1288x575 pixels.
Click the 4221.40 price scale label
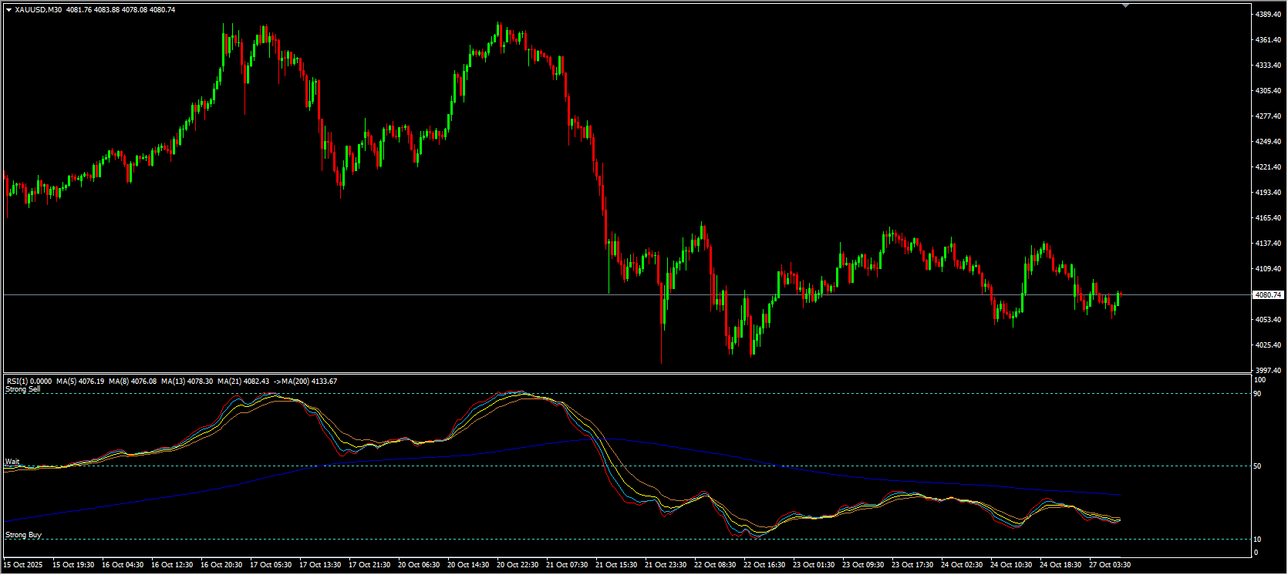(1268, 167)
